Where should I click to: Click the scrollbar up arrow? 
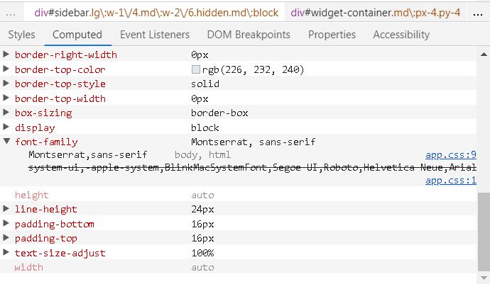coord(484,55)
